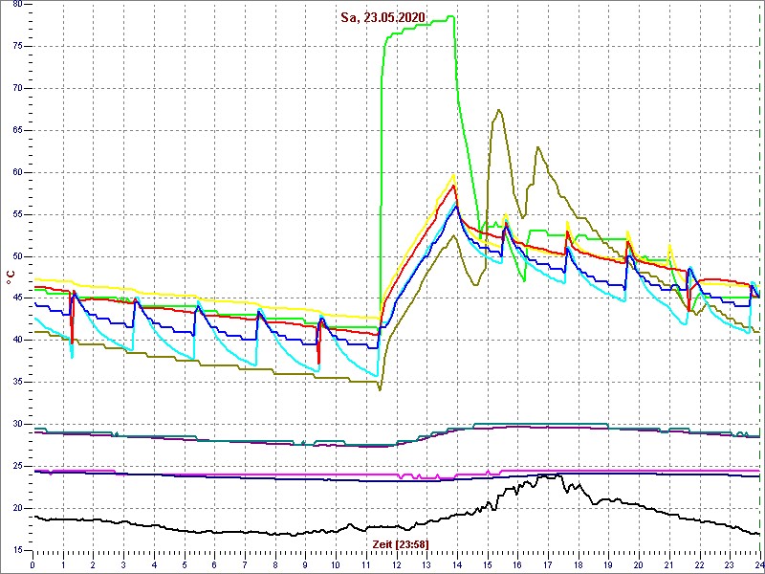Click hour 13 on the time axis
The image size is (765, 574).
pos(426,564)
